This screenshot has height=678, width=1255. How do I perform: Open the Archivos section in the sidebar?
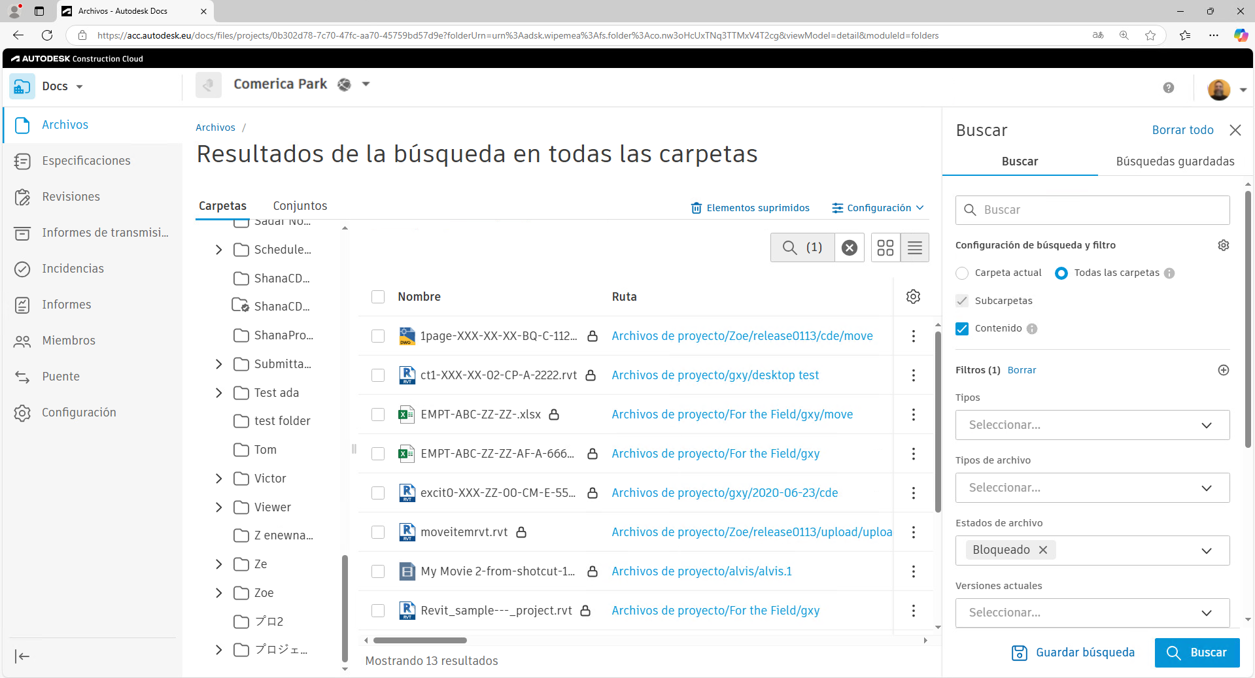[65, 124]
